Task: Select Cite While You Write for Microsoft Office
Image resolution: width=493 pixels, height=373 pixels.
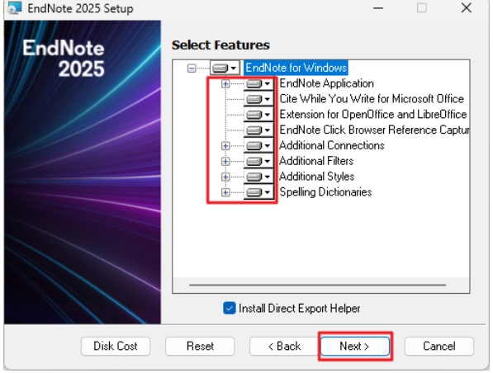Action: tap(372, 99)
